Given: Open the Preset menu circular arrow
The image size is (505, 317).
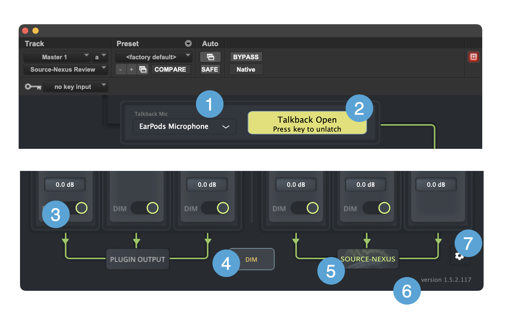Looking at the screenshot, I should pos(188,43).
